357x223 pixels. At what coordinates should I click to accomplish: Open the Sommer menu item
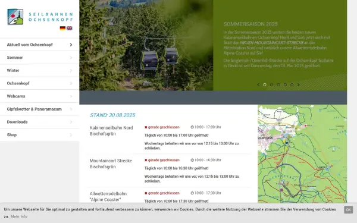tap(39, 58)
